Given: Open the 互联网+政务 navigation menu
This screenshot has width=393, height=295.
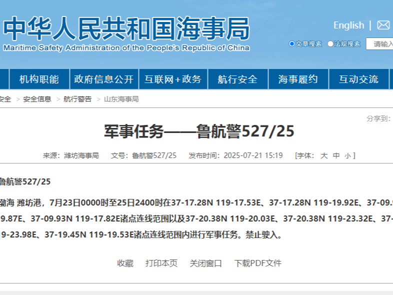Looking at the screenshot, I should pyautogui.click(x=173, y=79).
